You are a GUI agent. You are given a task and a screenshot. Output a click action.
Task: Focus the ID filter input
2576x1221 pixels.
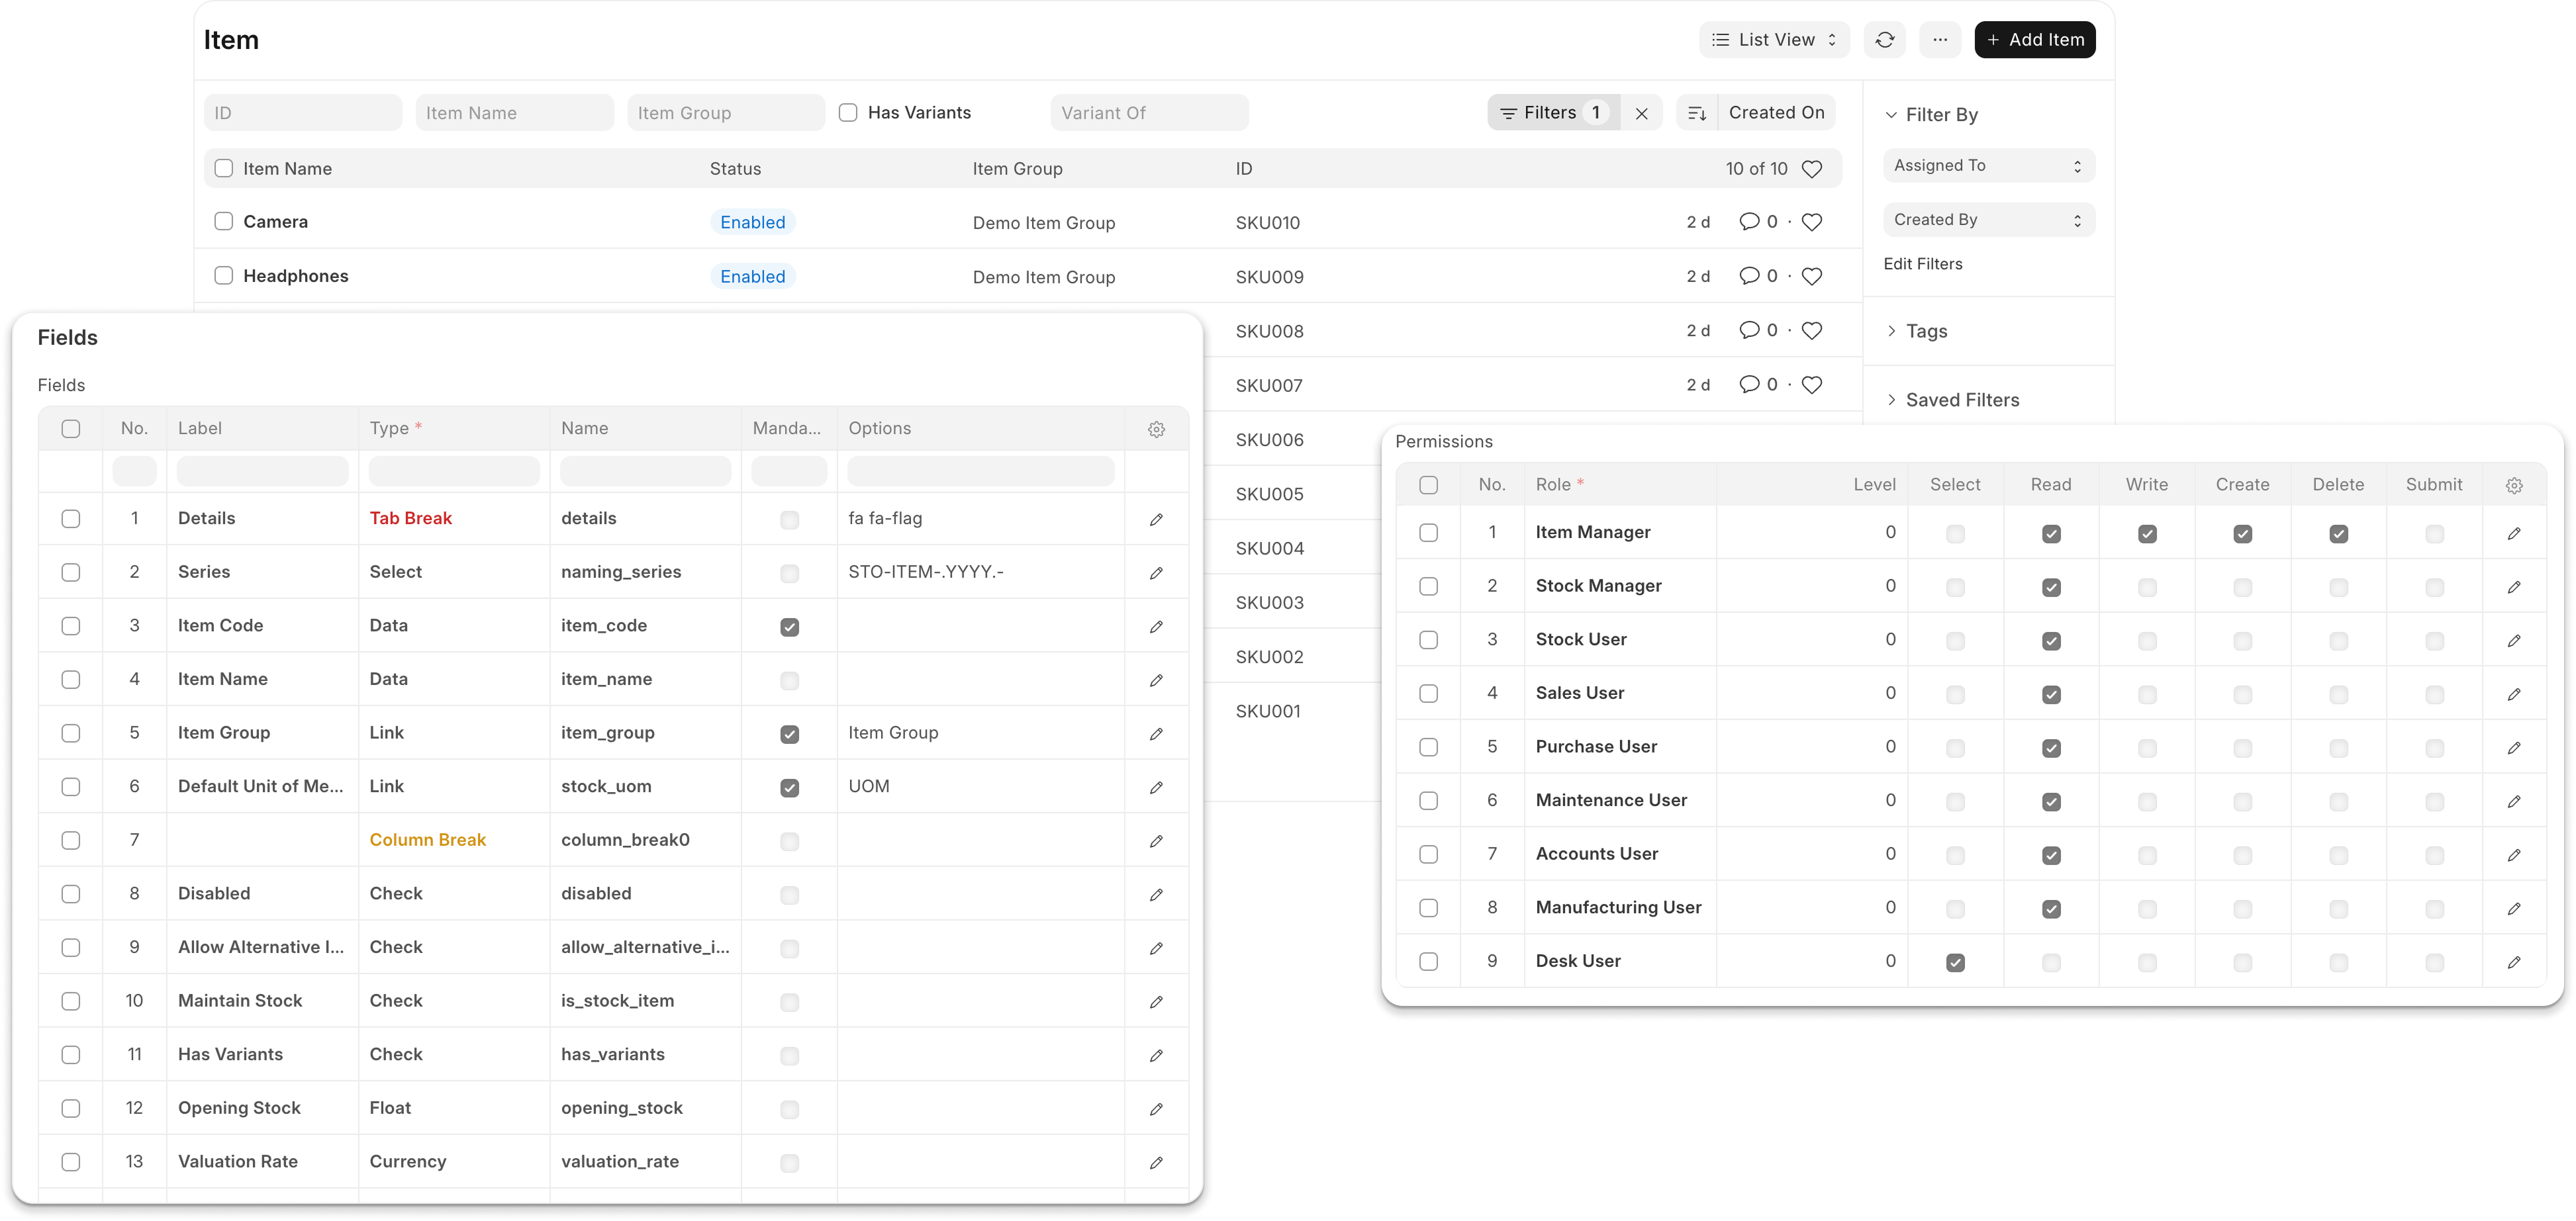click(x=303, y=113)
